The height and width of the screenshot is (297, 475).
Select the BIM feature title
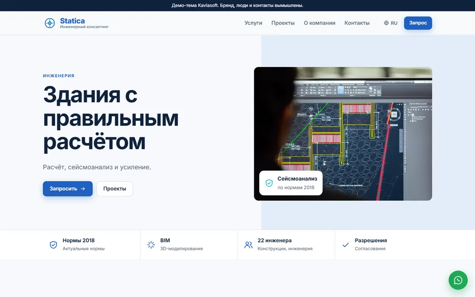[x=165, y=240]
